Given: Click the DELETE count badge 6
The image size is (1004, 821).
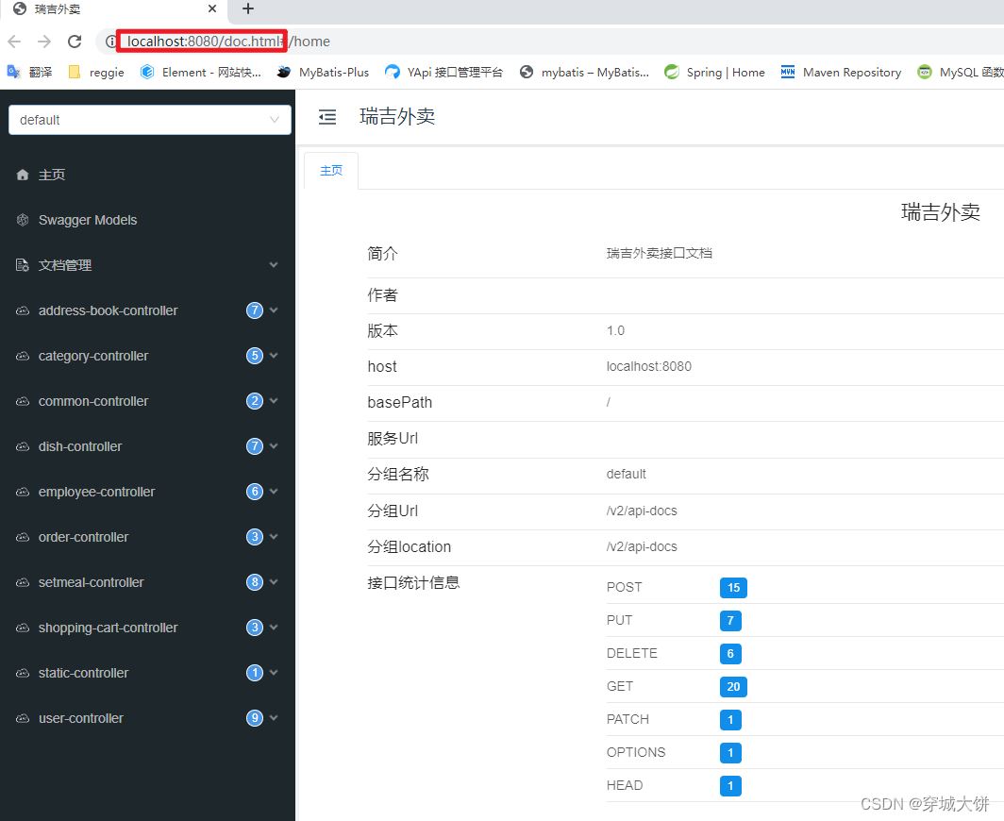Looking at the screenshot, I should [x=730, y=654].
